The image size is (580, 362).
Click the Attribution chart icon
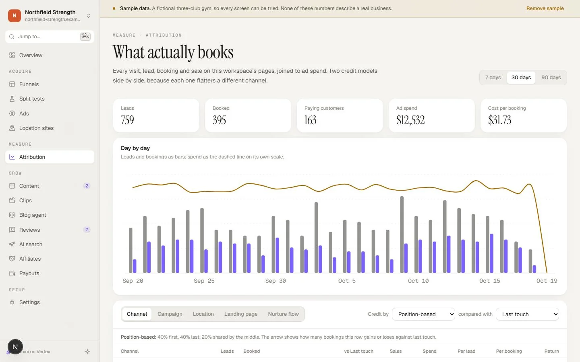(x=12, y=157)
